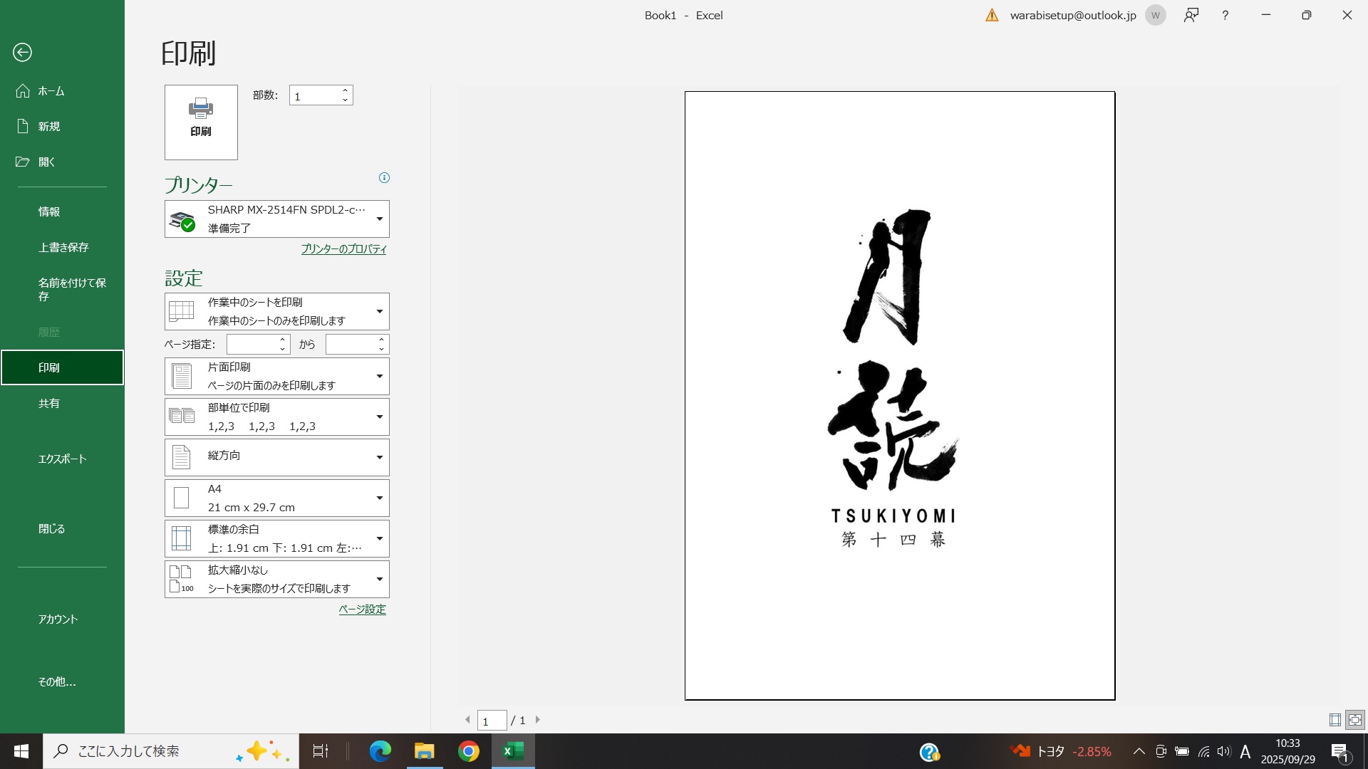This screenshot has width=1368, height=769.
Task: Expand the SHARP MX-2514FN printer dropdown
Action: tap(379, 219)
